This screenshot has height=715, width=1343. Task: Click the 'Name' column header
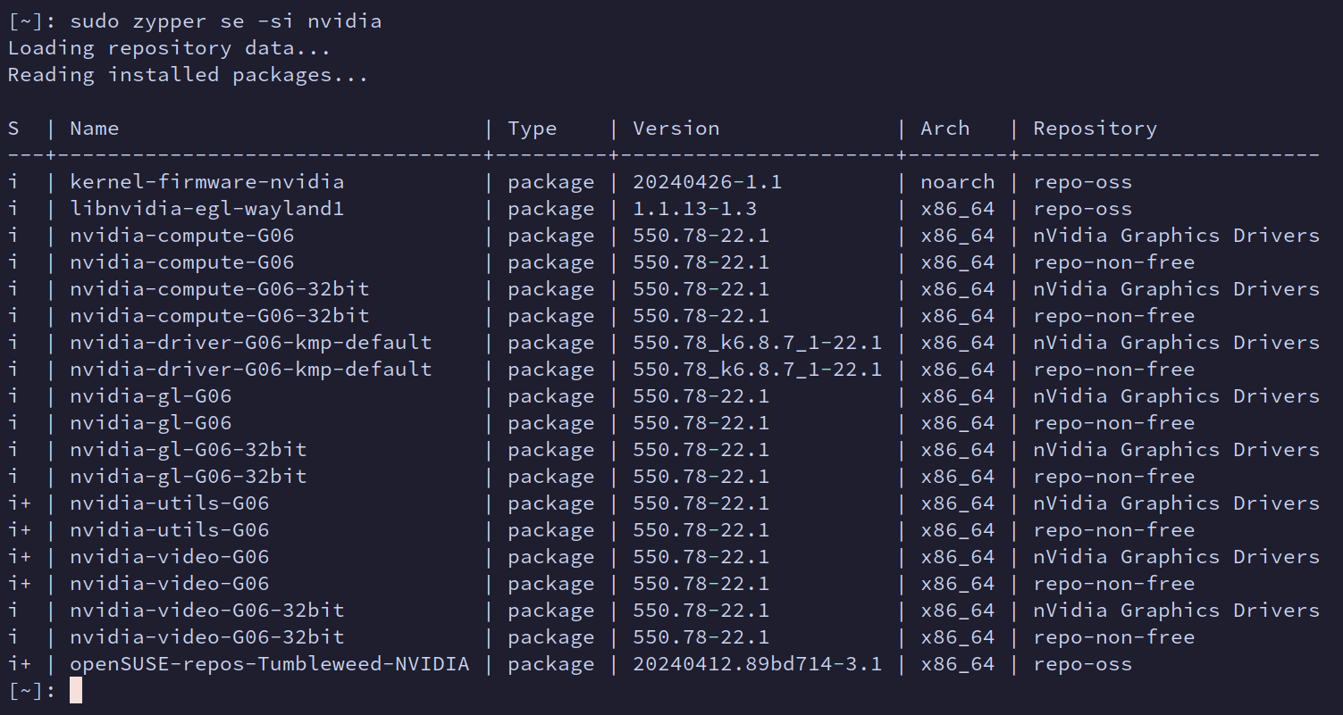click(x=94, y=129)
